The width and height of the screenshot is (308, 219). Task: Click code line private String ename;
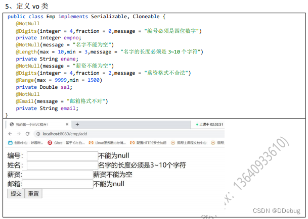pyautogui.click(x=47, y=59)
